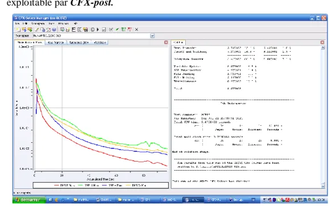Open the Edit menu
330x206 pixels.
coord(25,23)
